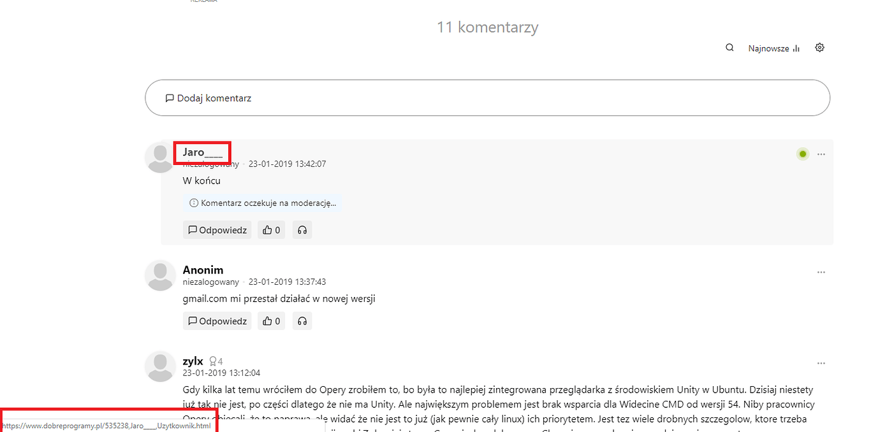Click the avatar of the Jaro____ comment
Viewport: 880px width, 432px height.
160,157
